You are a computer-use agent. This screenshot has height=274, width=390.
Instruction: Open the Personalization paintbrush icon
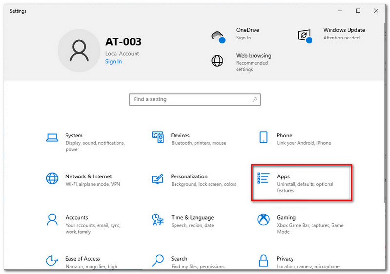tap(157, 178)
